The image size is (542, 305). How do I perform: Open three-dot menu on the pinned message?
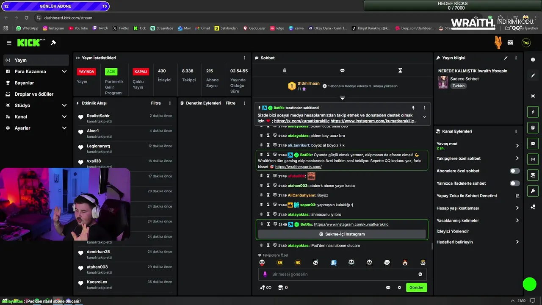(x=424, y=108)
